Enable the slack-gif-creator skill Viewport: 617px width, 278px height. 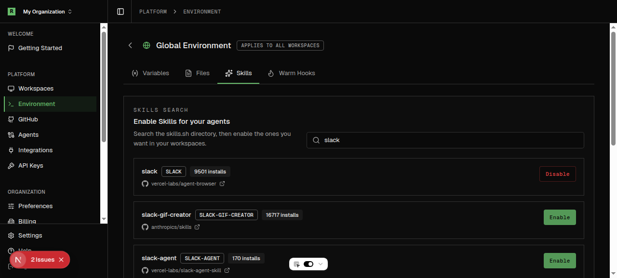click(x=560, y=217)
